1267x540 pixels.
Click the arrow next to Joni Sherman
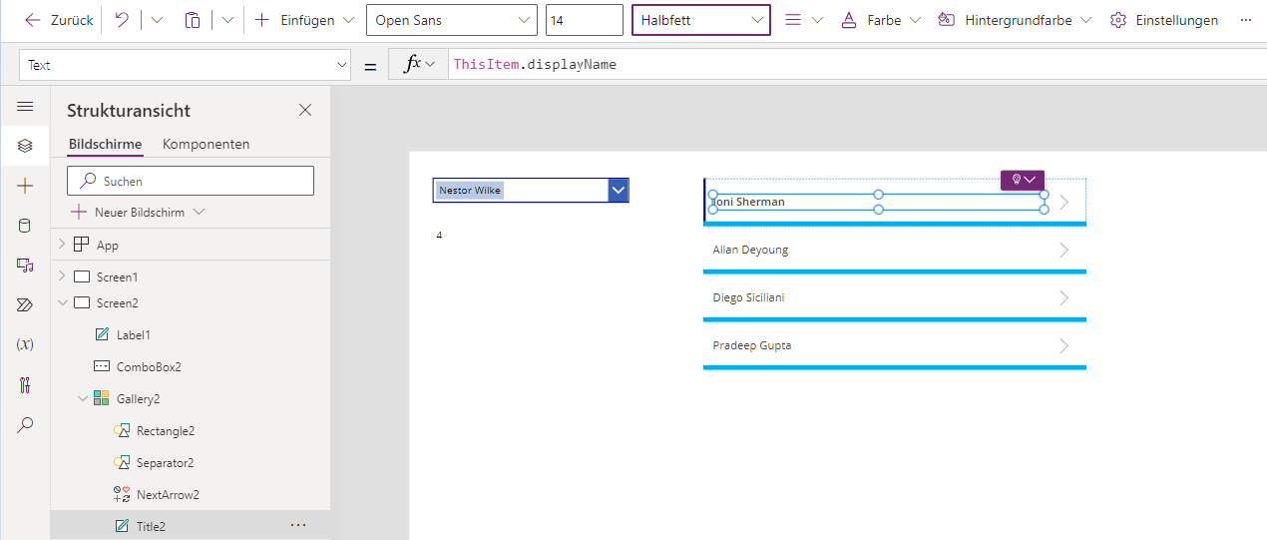[1063, 202]
